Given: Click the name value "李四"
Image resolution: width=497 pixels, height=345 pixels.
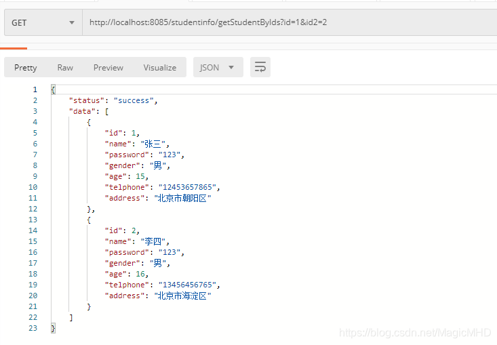Looking at the screenshot, I should [153, 241].
